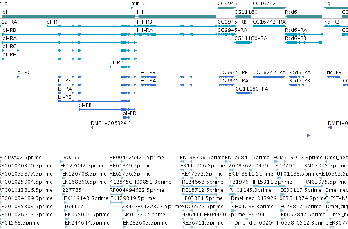Choose the CG9945-PA protein
Image resolution: width=348 pixels, height=229 pixels.
coord(227,85)
